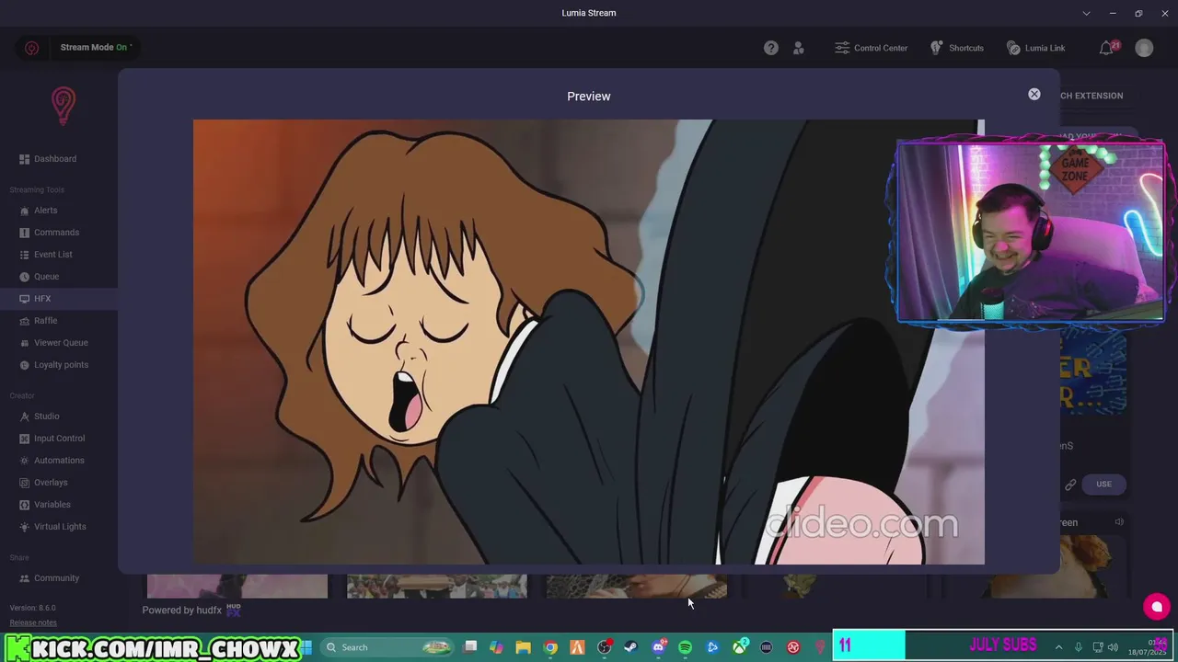1178x662 pixels.
Task: Click the Windows taskbar Search box
Action: coord(387,647)
